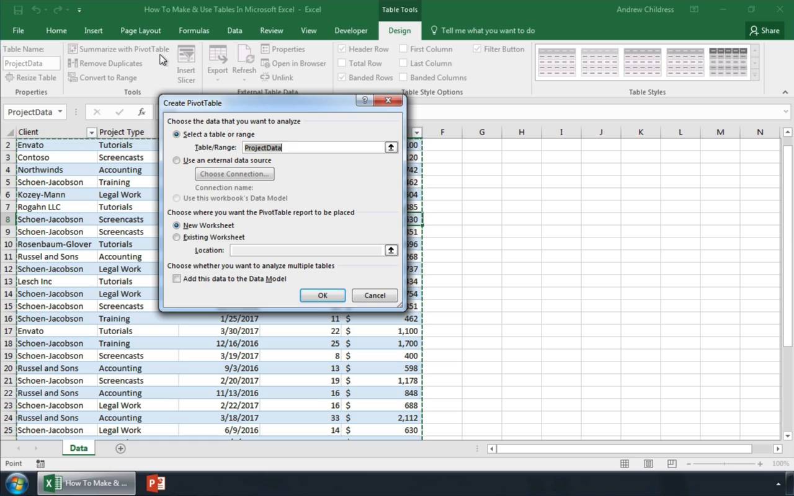Screen dimensions: 794x496
Task: Toggle the Banded Rows checkbox
Action: 342,77
